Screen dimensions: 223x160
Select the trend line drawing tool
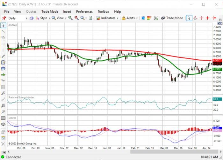(3, 31)
